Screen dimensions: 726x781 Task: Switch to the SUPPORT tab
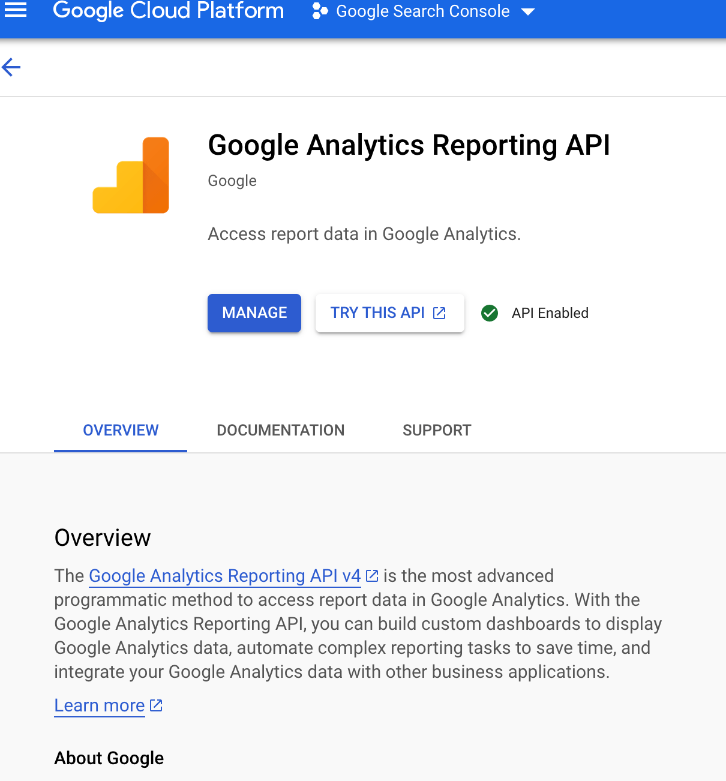pyautogui.click(x=437, y=430)
